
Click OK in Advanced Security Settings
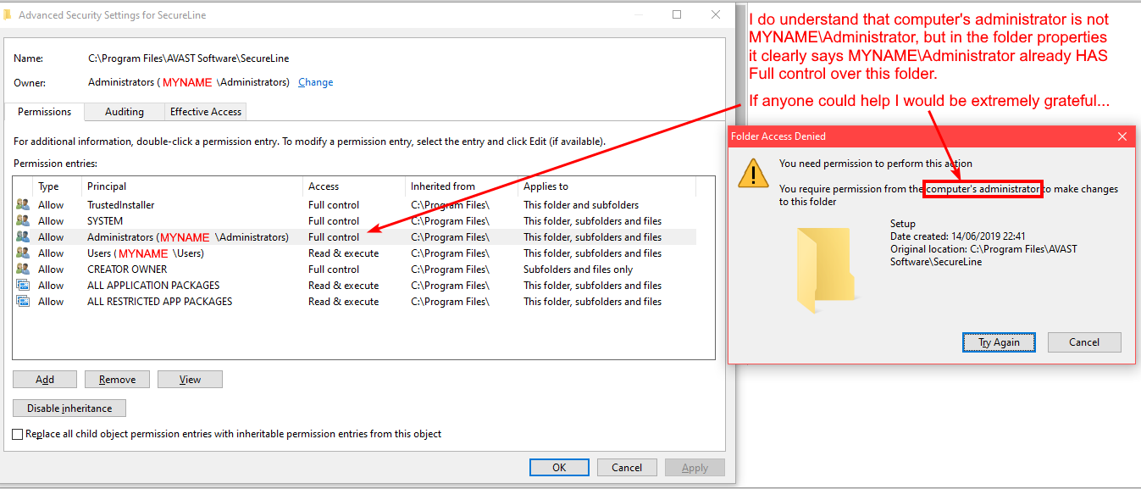pos(559,468)
